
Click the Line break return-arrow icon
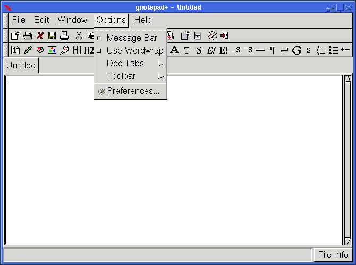284,50
